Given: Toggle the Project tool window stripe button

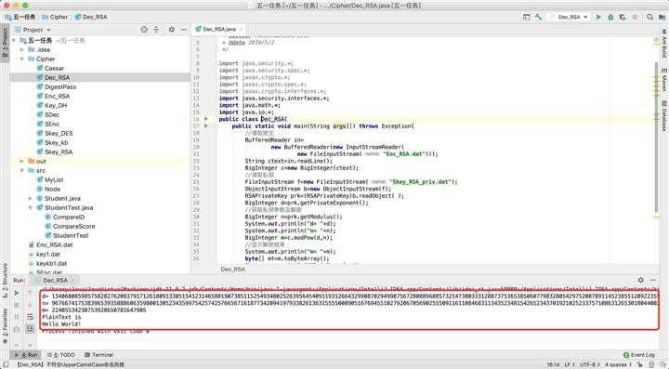Looking at the screenshot, I should tap(5, 42).
